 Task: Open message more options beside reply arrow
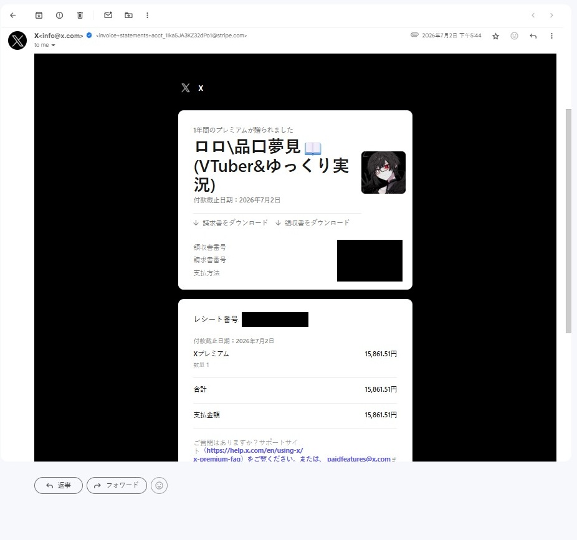[x=551, y=36]
